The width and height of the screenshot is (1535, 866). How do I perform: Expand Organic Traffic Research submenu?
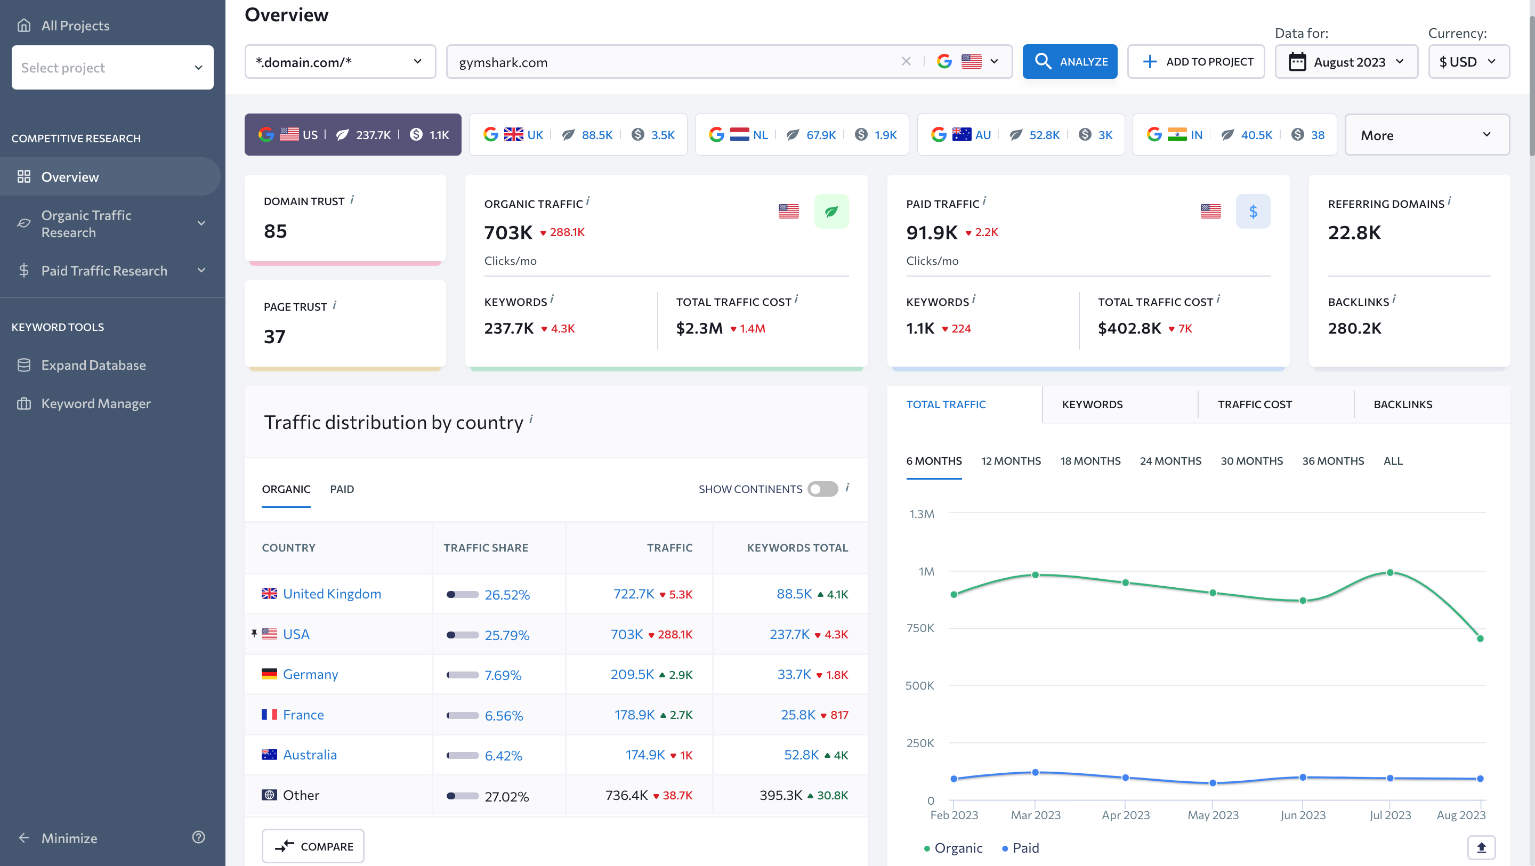tap(201, 223)
